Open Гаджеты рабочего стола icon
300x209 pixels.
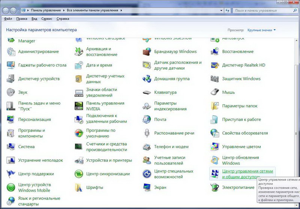[x=11, y=65]
